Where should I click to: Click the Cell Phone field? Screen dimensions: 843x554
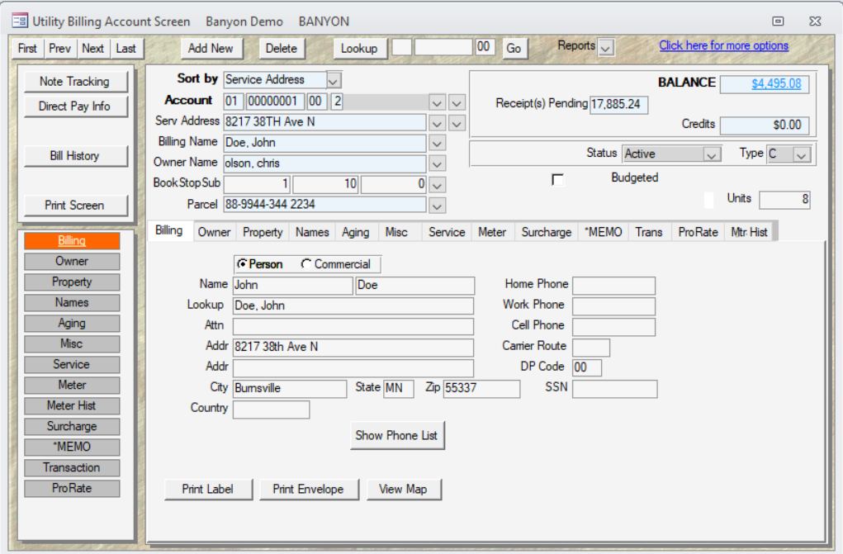coord(613,326)
